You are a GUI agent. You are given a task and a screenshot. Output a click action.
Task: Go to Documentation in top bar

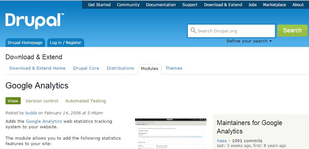click(x=161, y=5)
